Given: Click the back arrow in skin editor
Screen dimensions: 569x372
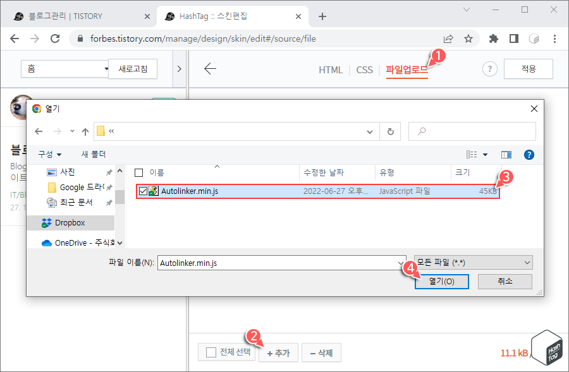Looking at the screenshot, I should pos(210,69).
